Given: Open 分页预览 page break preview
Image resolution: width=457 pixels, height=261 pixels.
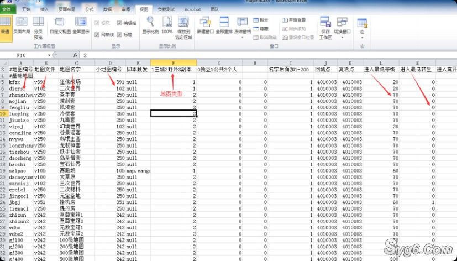Looking at the screenshot, I should (x=38, y=28).
